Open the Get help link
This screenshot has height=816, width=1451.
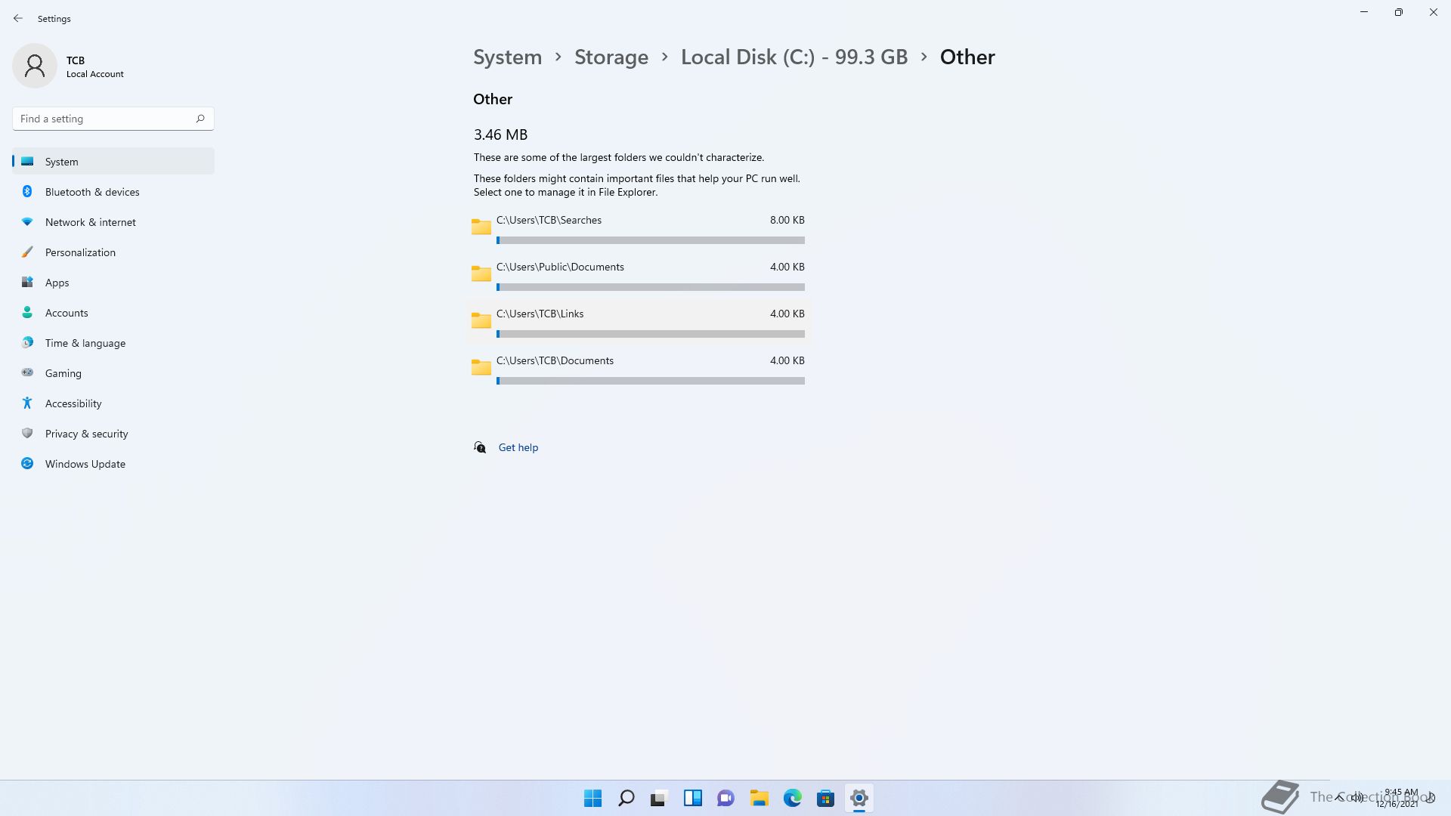[518, 447]
